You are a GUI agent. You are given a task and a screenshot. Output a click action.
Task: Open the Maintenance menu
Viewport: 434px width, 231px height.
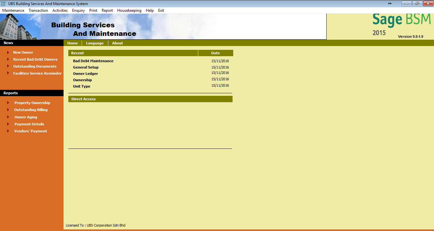point(13,10)
